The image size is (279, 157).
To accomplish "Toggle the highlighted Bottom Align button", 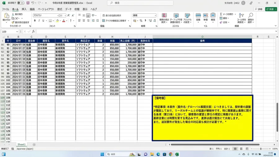I will (x=88, y=16).
